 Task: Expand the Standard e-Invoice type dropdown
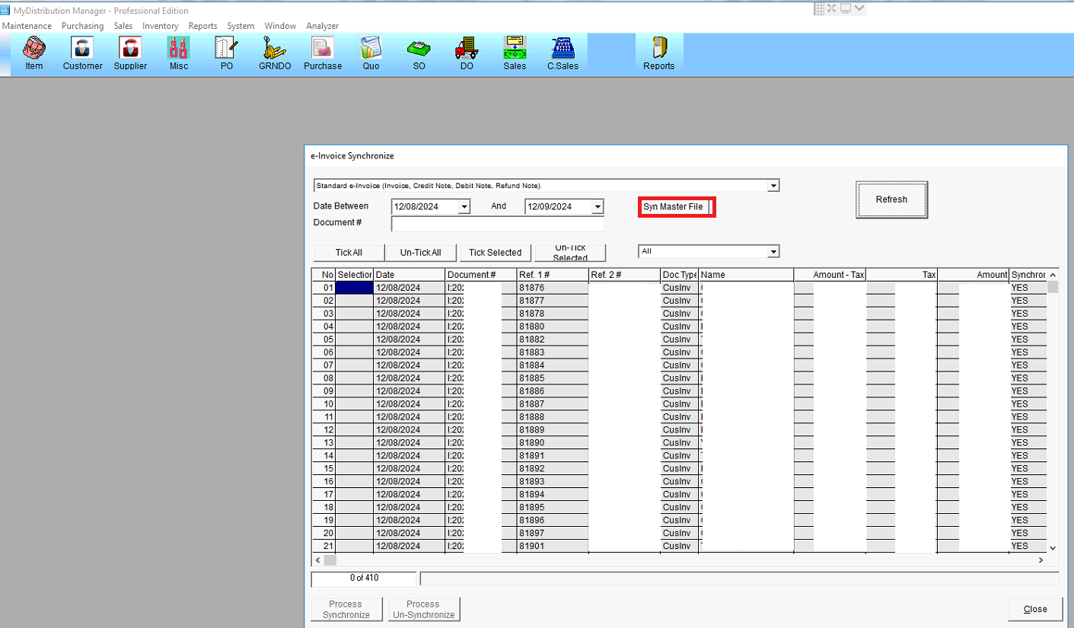(773, 186)
